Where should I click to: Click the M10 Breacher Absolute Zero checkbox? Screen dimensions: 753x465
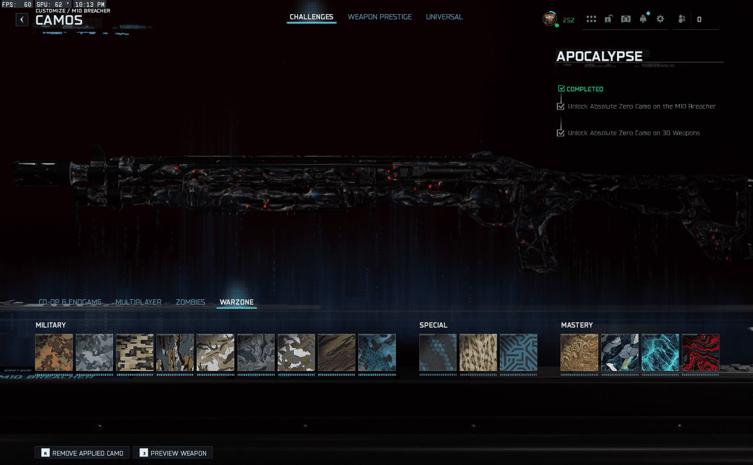click(x=561, y=106)
